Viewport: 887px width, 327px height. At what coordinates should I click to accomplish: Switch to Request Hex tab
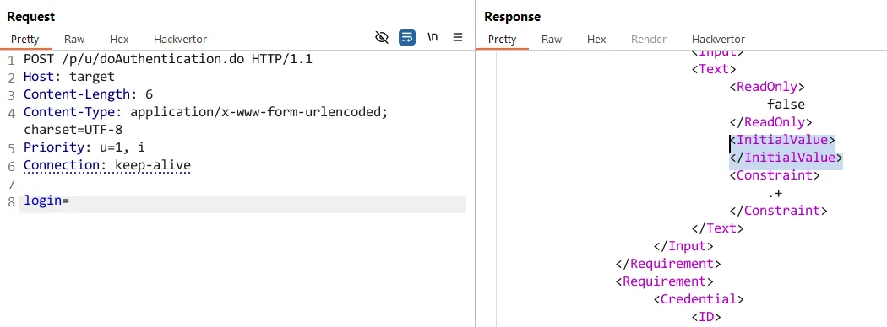pos(119,39)
